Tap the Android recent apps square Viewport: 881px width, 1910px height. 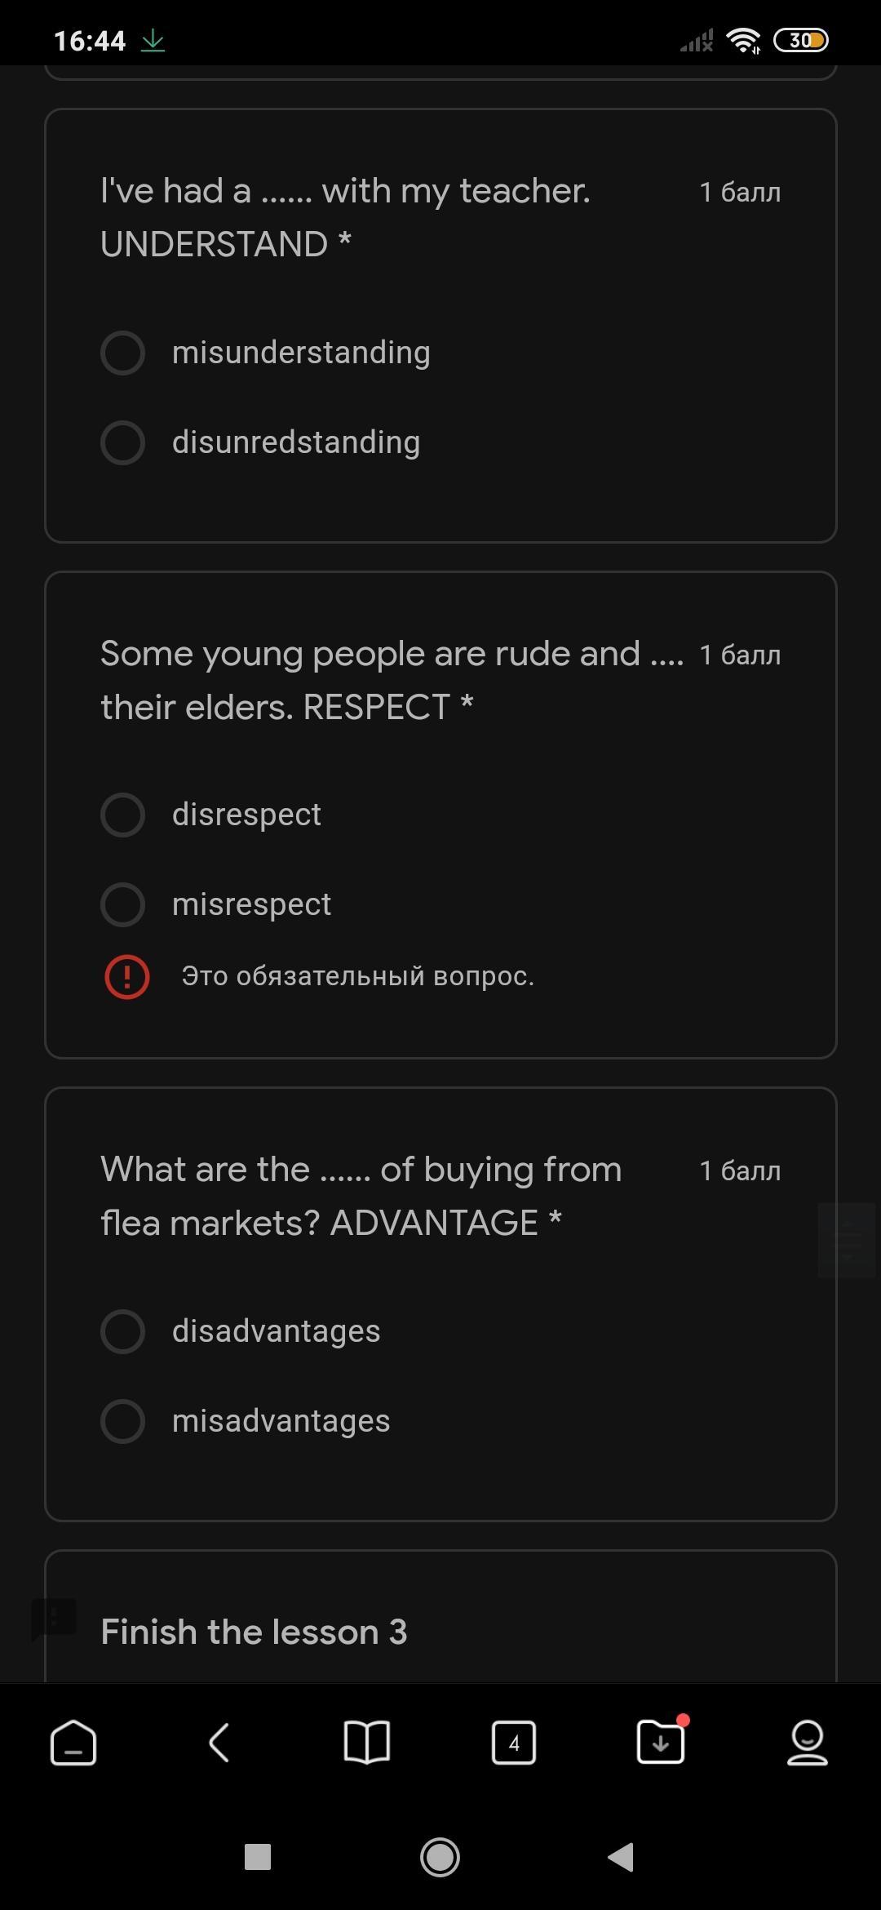pos(258,1857)
